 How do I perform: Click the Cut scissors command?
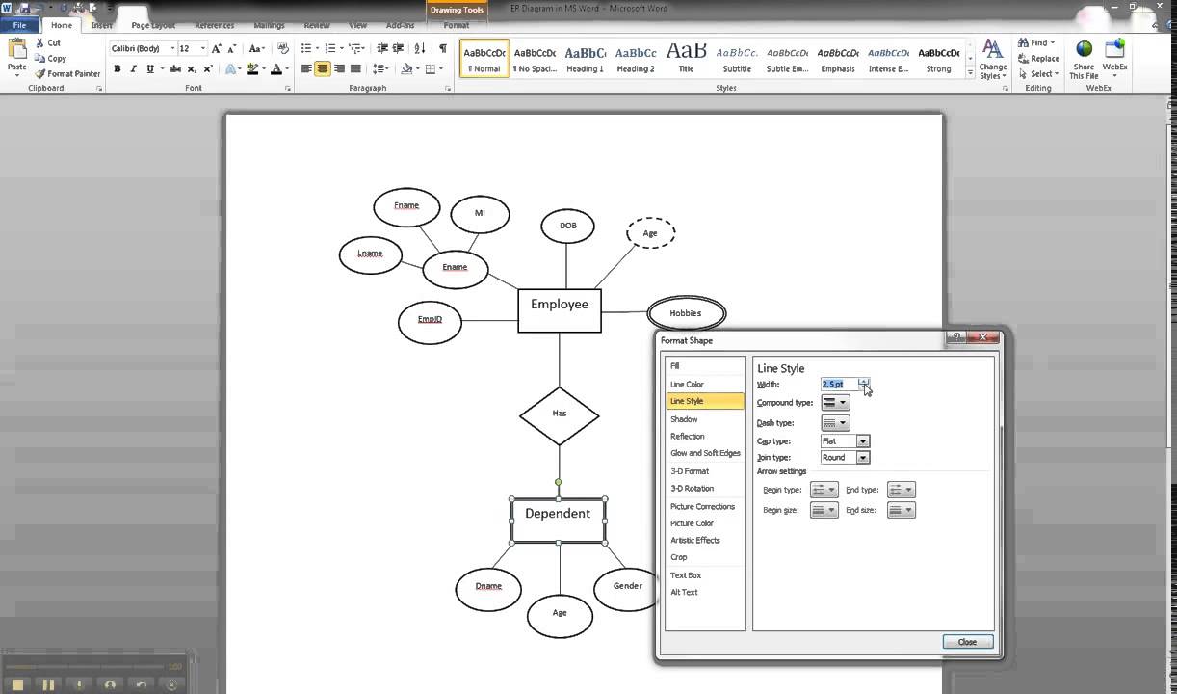click(x=48, y=42)
